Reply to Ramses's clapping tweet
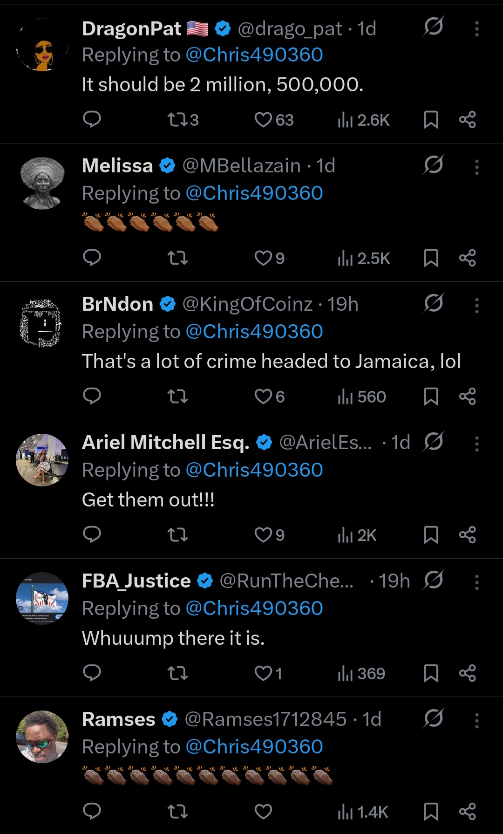The height and width of the screenshot is (834, 503). pyautogui.click(x=92, y=811)
